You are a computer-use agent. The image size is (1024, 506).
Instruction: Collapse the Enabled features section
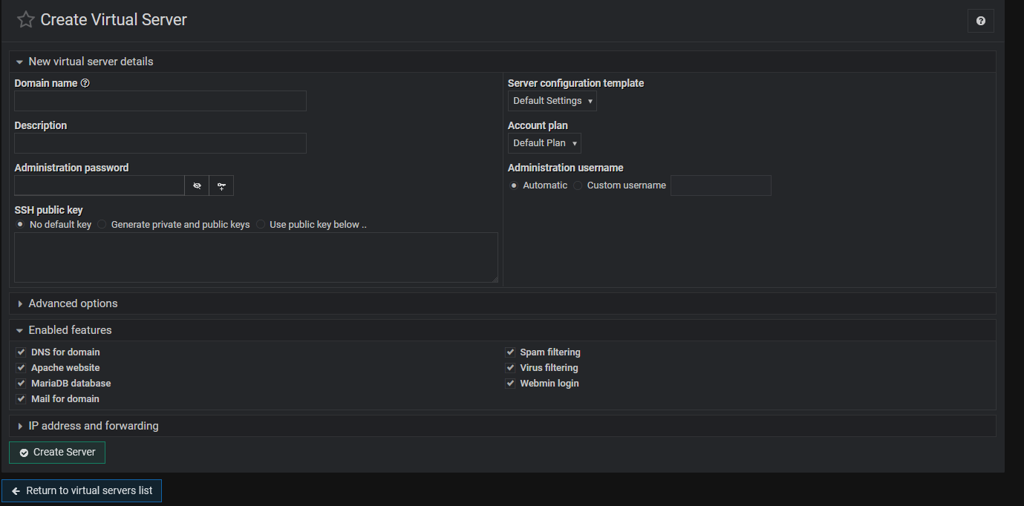70,330
